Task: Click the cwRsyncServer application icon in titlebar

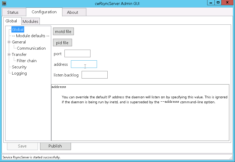Action: [4, 3]
